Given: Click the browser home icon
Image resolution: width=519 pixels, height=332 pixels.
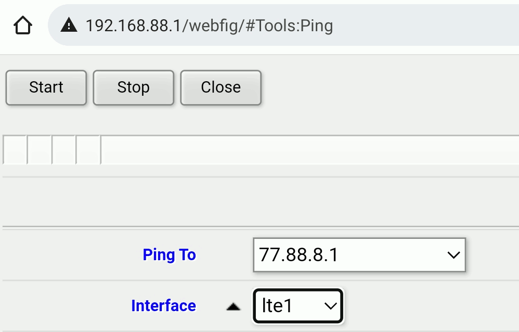Looking at the screenshot, I should coord(23,25).
